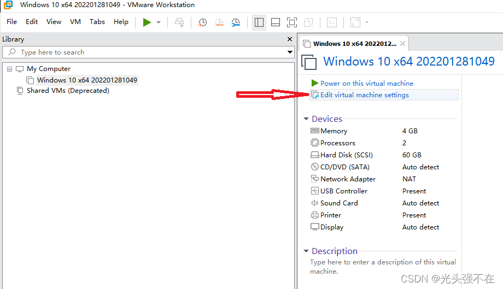This screenshot has width=503, height=289.
Task: Open the stretch display dropdown arrow
Action: (x=367, y=22)
